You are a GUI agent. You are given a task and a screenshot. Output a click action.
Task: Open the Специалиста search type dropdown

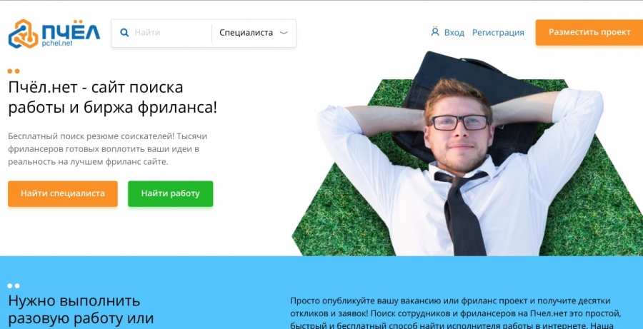[254, 33]
